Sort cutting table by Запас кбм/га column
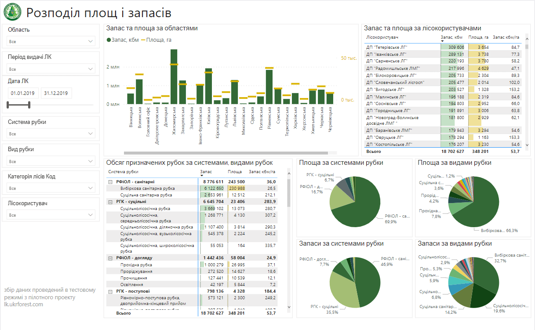Screen dimensions: 535x330 [x=262, y=172]
